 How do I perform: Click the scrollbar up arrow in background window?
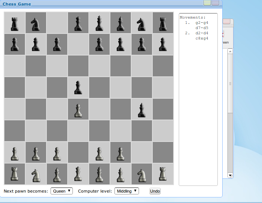230,51
